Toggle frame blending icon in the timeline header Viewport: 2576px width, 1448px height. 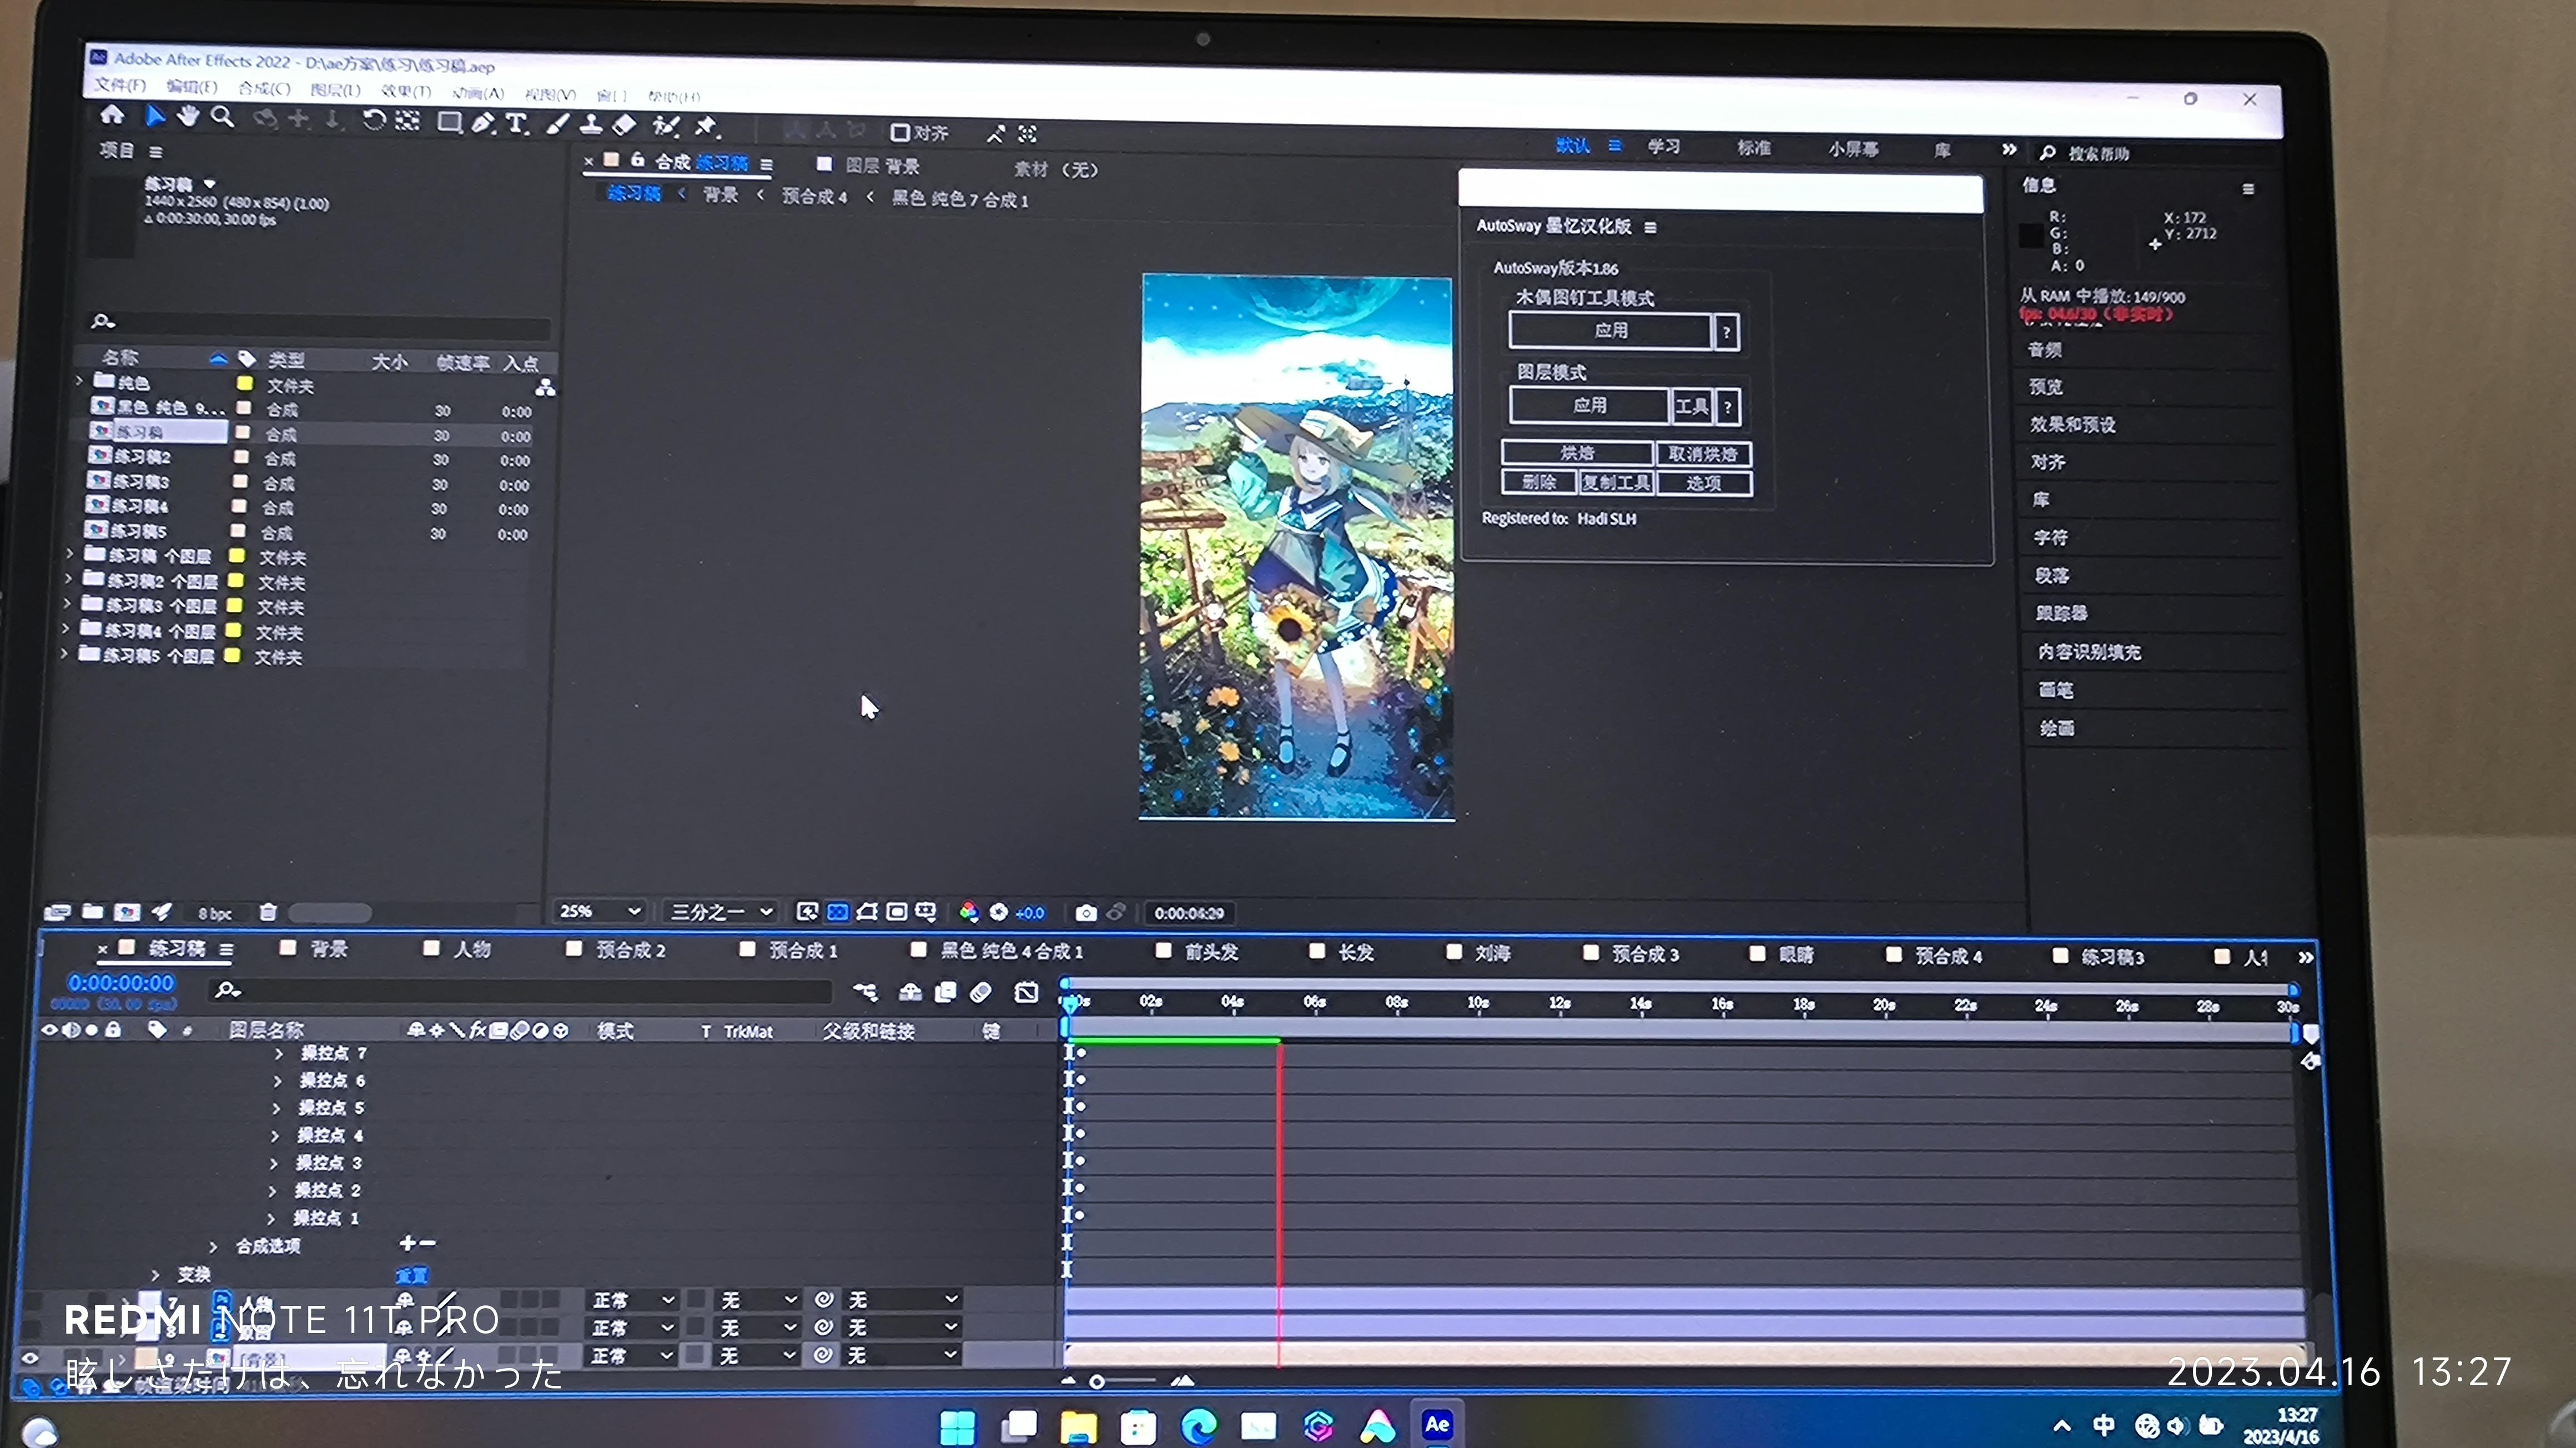(x=945, y=991)
